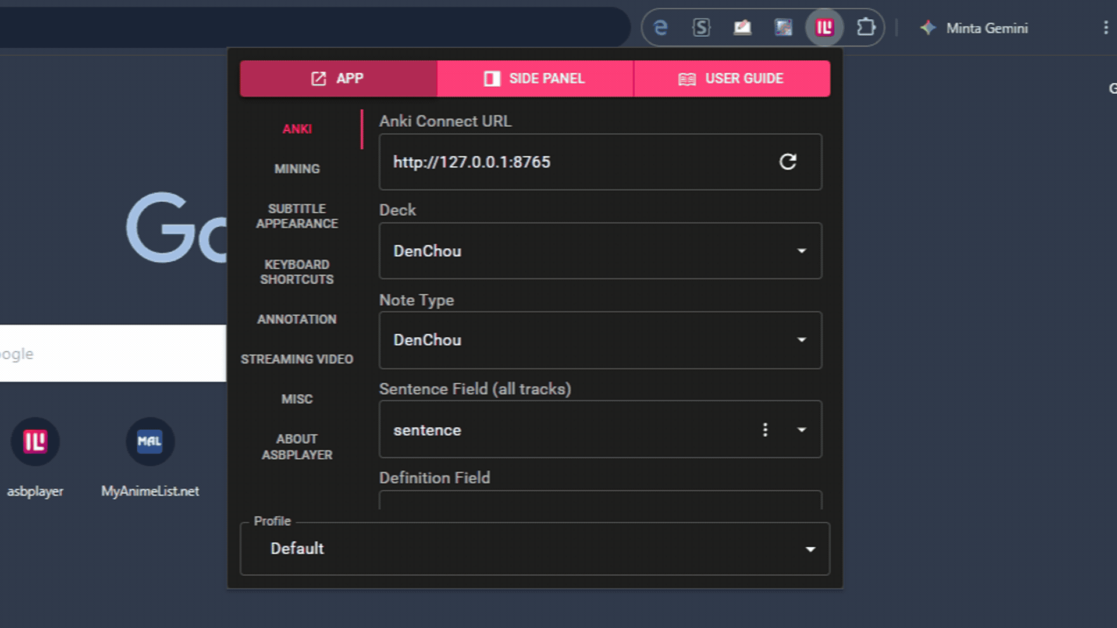Image resolution: width=1117 pixels, height=628 pixels.
Task: Click the Edge-style 'e' extension icon
Action: [661, 27]
